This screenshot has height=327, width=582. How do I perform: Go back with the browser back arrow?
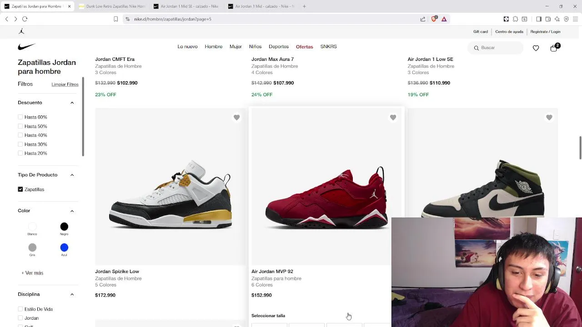pyautogui.click(x=7, y=19)
